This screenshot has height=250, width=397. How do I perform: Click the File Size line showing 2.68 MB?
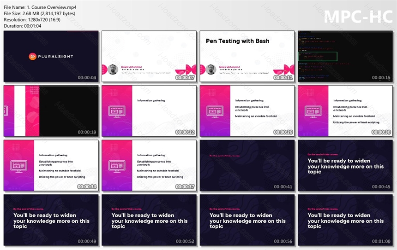40,13
